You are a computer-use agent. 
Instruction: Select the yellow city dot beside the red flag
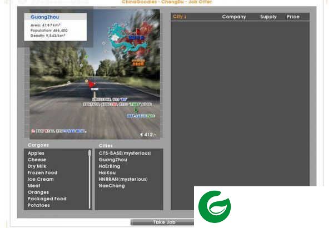click(x=86, y=81)
